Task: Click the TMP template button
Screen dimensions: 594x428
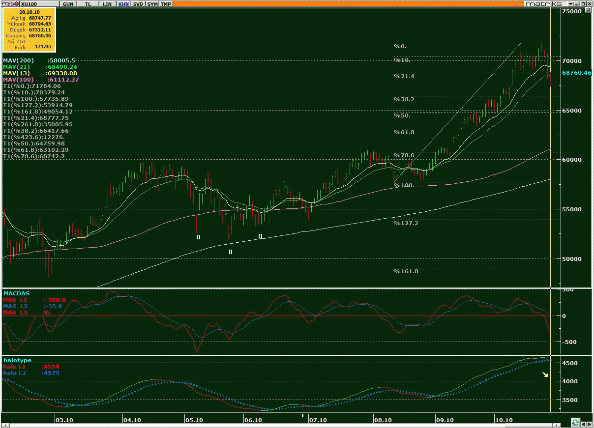Action: point(166,4)
